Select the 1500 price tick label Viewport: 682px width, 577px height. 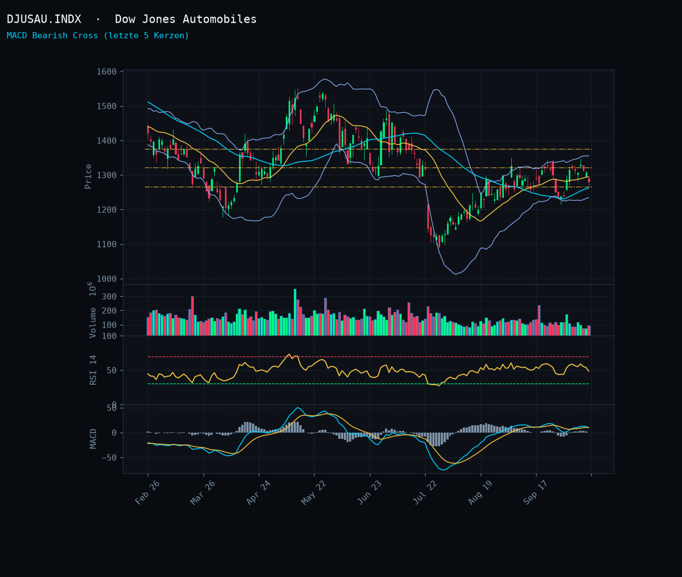[107, 106]
